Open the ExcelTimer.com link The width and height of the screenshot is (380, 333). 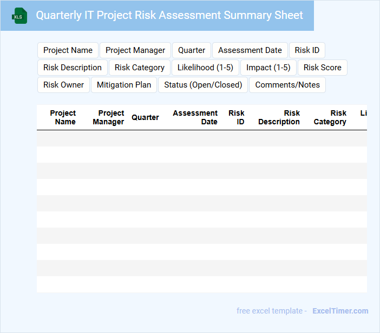[340, 311]
